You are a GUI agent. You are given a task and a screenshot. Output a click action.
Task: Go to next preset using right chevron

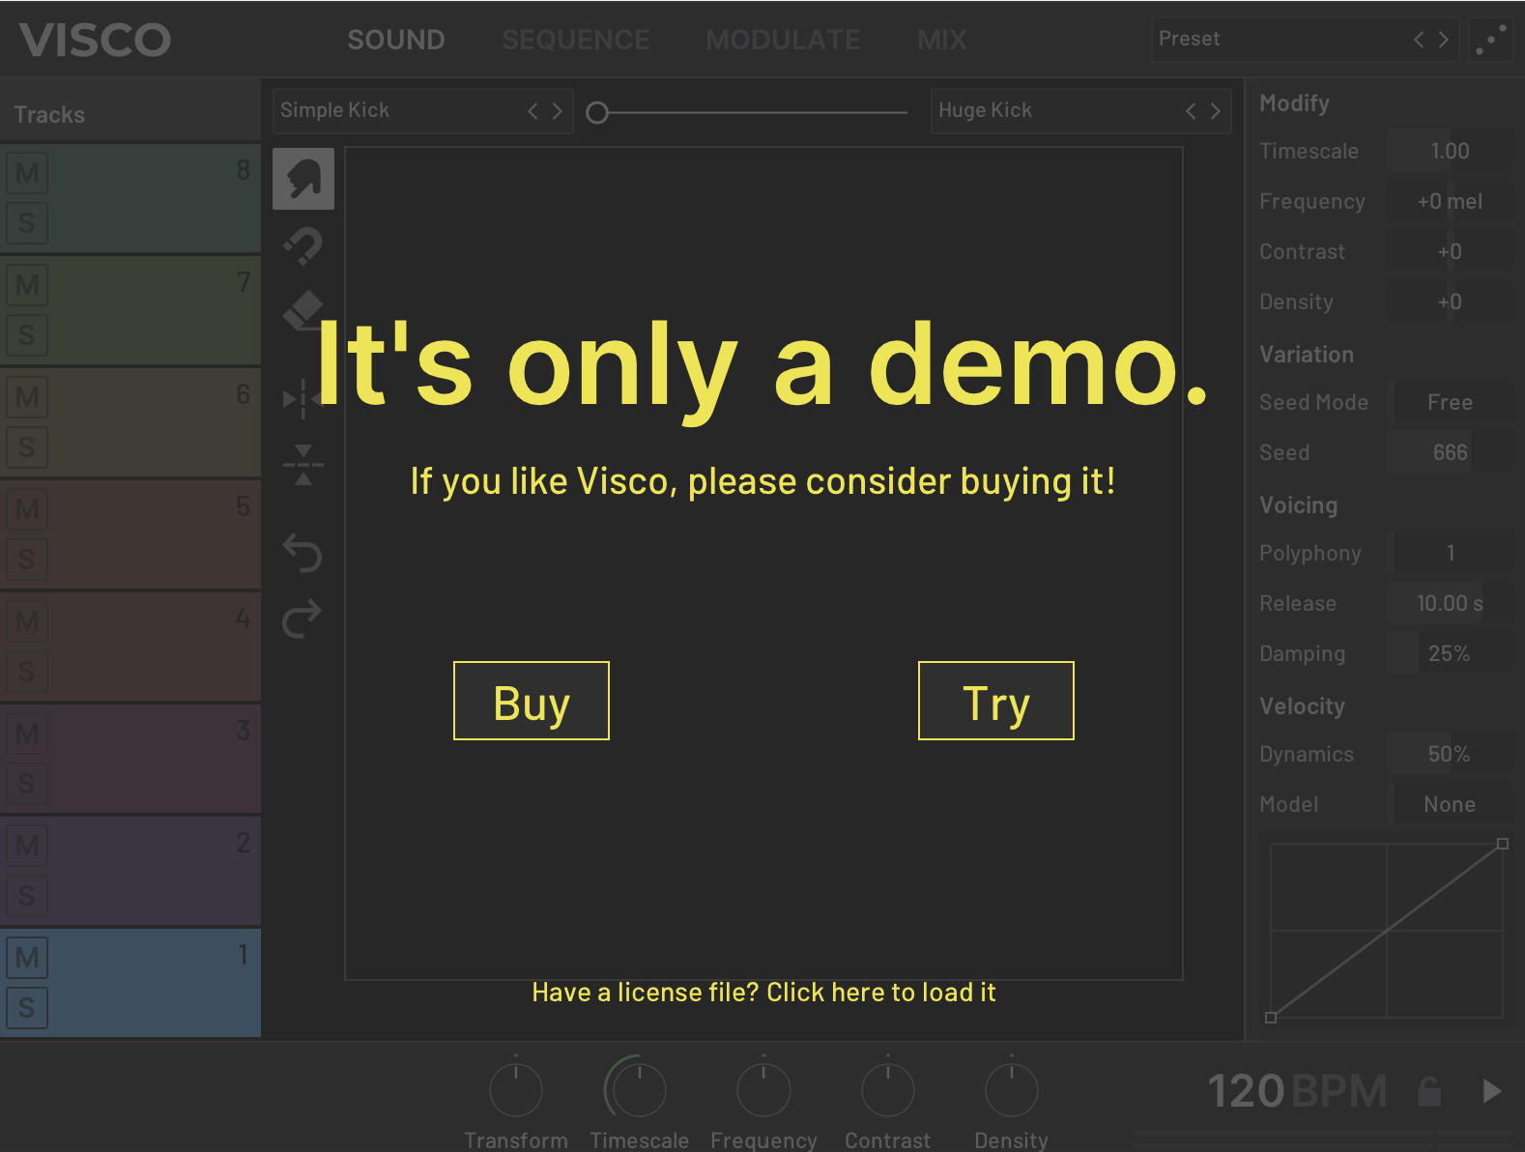click(x=1444, y=40)
